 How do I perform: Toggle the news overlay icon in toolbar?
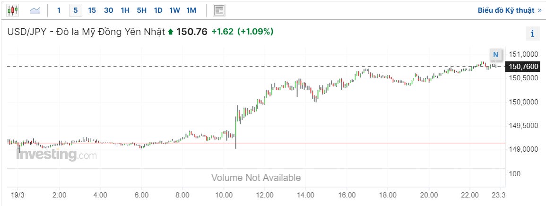click(x=219, y=10)
